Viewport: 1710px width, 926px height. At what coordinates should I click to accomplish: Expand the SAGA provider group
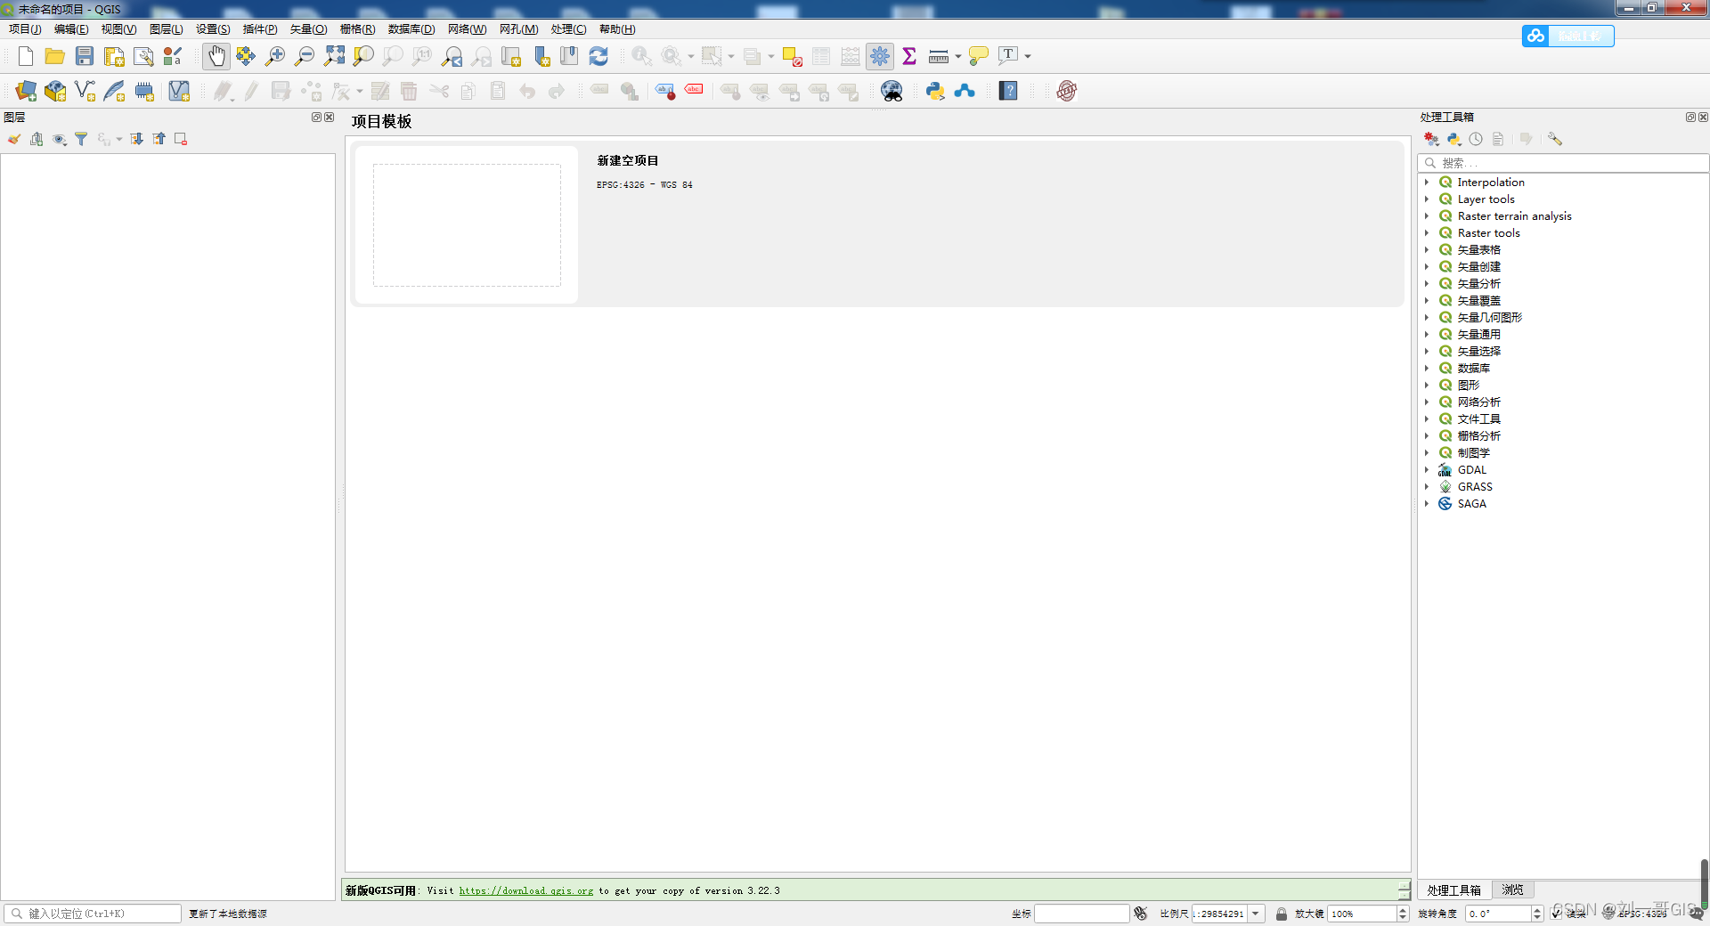click(x=1427, y=504)
